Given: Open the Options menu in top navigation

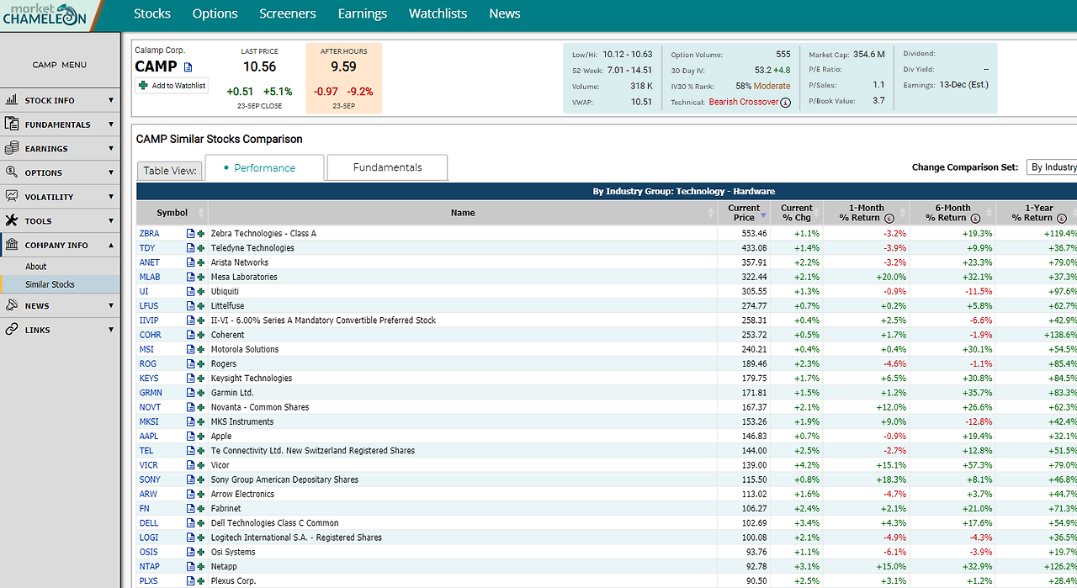Looking at the screenshot, I should pos(215,13).
